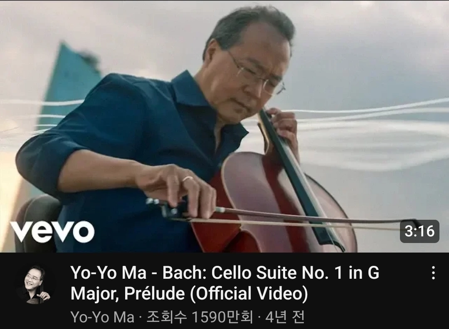Image resolution: width=449 pixels, height=329 pixels.
Task: Click the 3:16 duration badge
Action: pyautogui.click(x=419, y=231)
